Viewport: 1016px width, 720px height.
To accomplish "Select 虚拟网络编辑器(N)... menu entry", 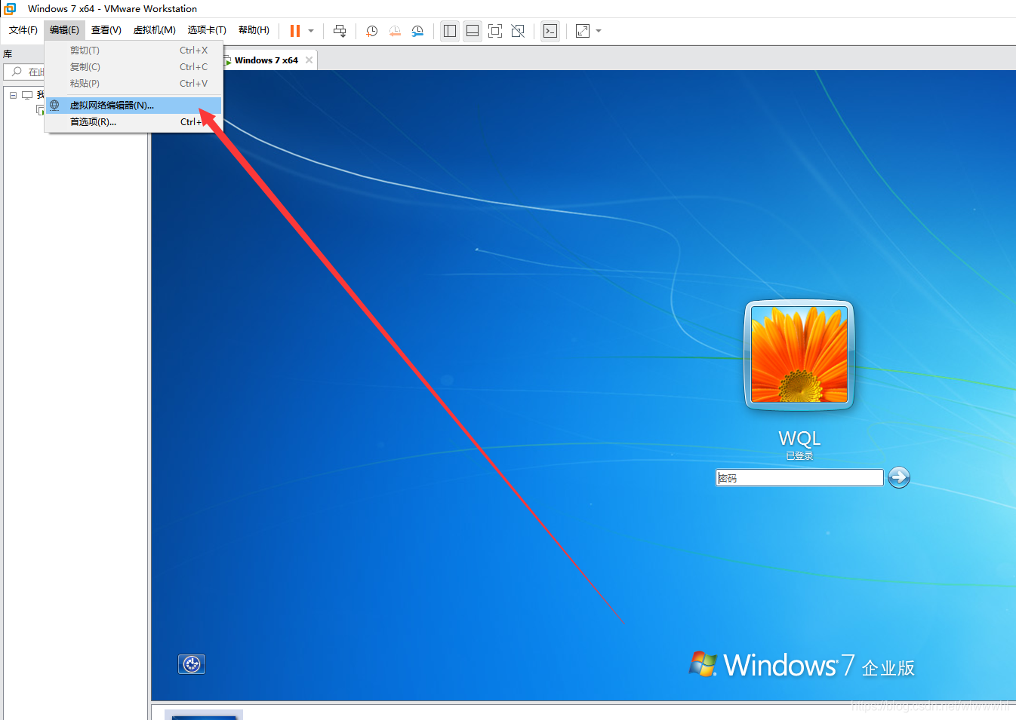I will pos(134,106).
